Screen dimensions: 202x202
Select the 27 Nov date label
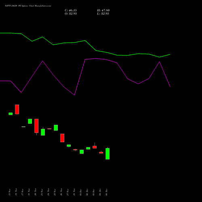(x=68, y=192)
